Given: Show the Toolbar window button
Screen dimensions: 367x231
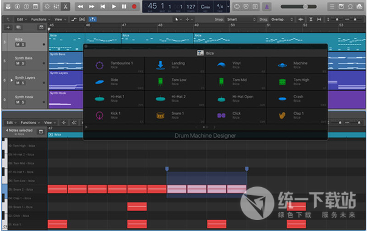Looking at the screenshot, I should pyautogui.click(x=35, y=7).
